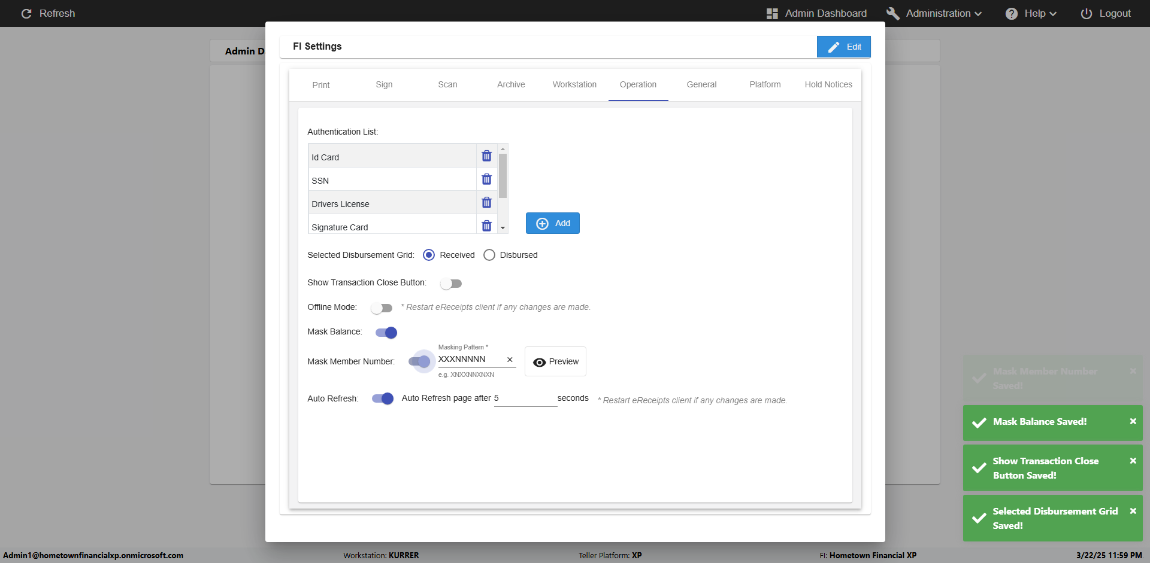
Task: Click the Help question mark icon
Action: click(x=1012, y=13)
